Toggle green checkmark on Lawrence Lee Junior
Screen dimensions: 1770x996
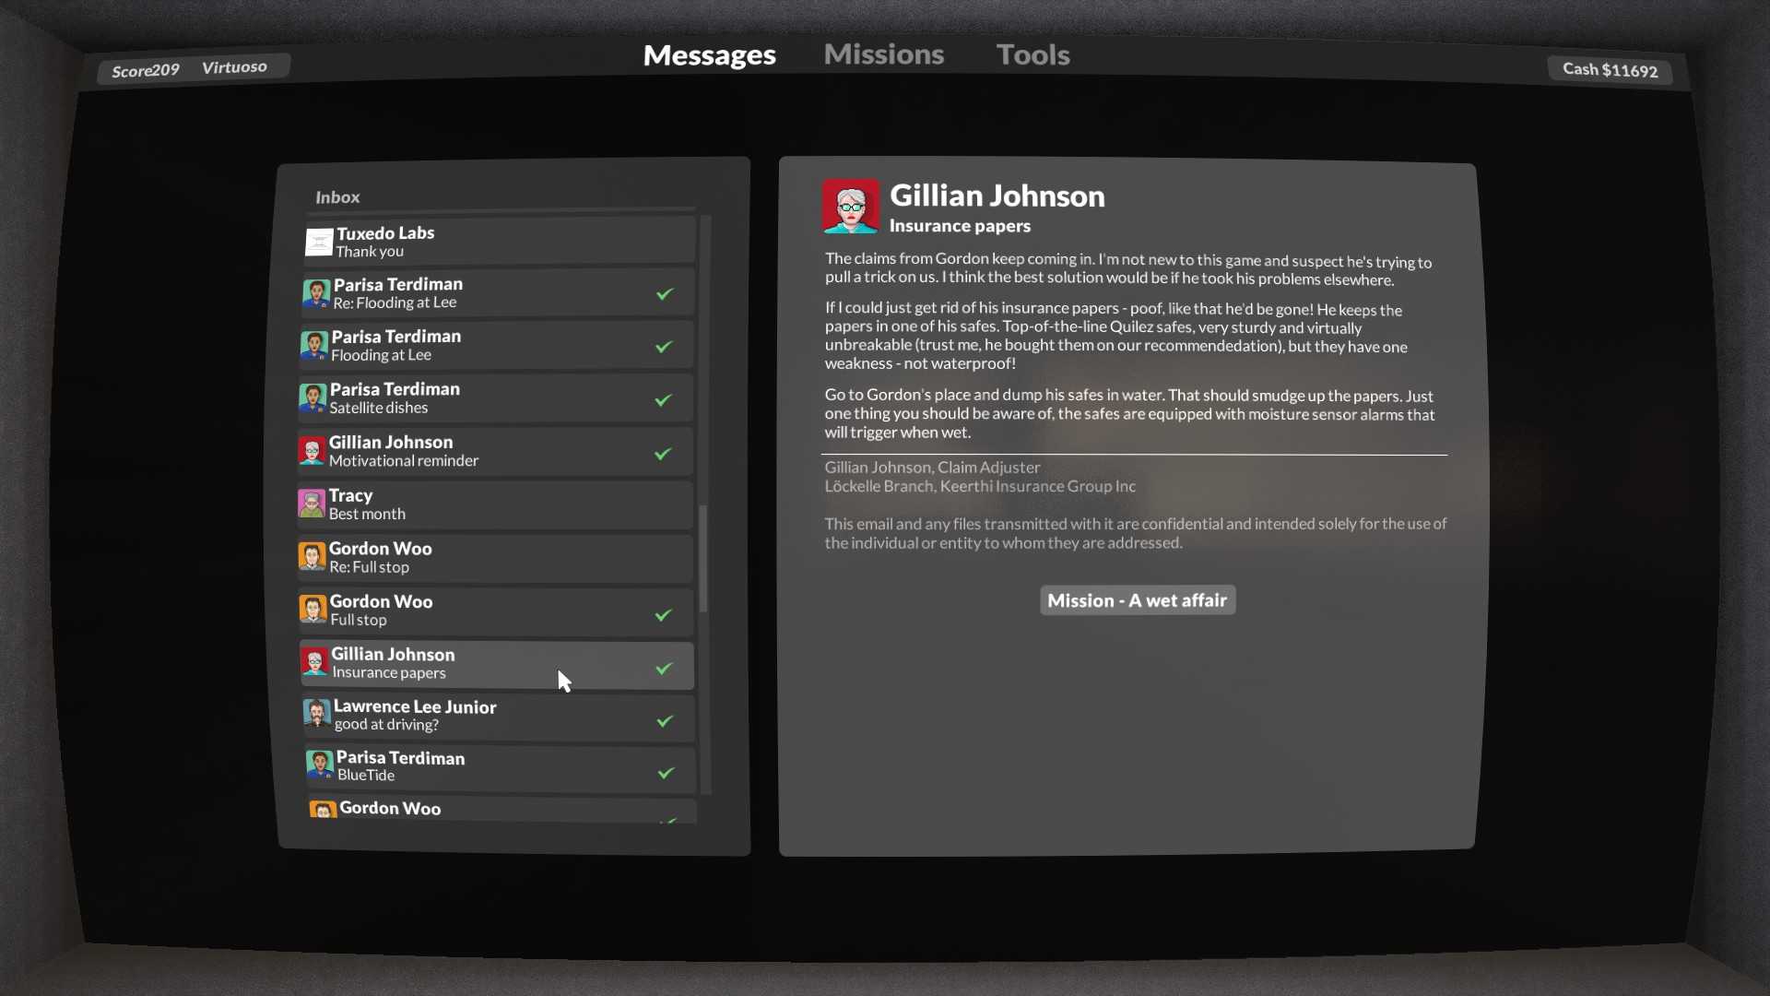pos(664,720)
